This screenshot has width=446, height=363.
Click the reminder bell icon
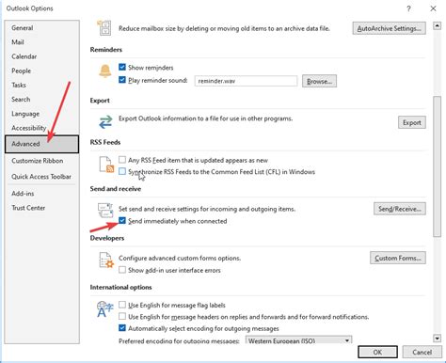[105, 71]
